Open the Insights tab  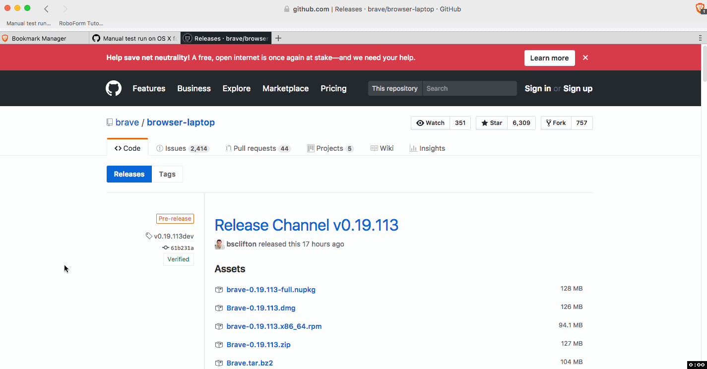427,148
